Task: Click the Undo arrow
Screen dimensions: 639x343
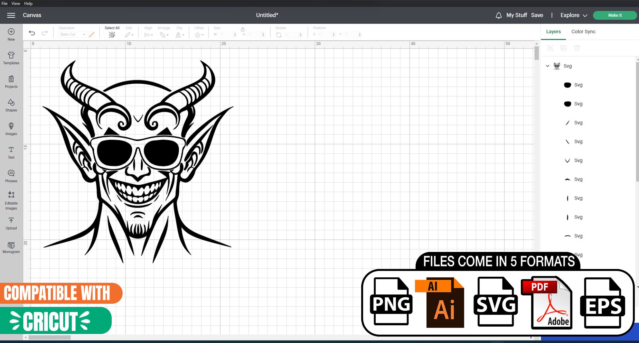Action: click(x=32, y=33)
